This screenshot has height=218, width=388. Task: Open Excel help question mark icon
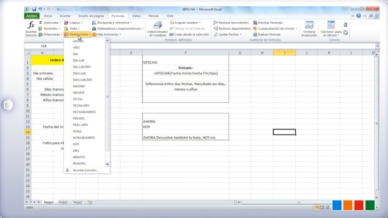(x=358, y=16)
